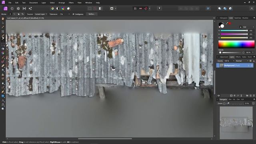Viewport: 256px width, 144px height.
Task: Select the Selection Brush tool
Action: tap(3, 36)
